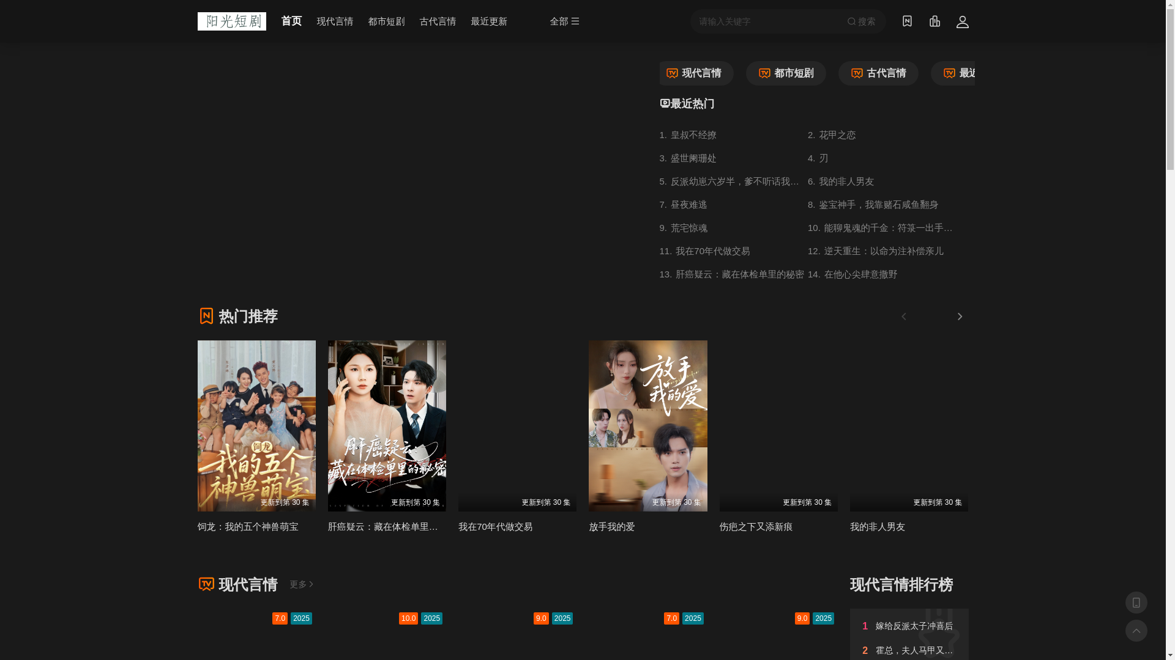Open the user account icon
The height and width of the screenshot is (660, 1175).
[962, 21]
